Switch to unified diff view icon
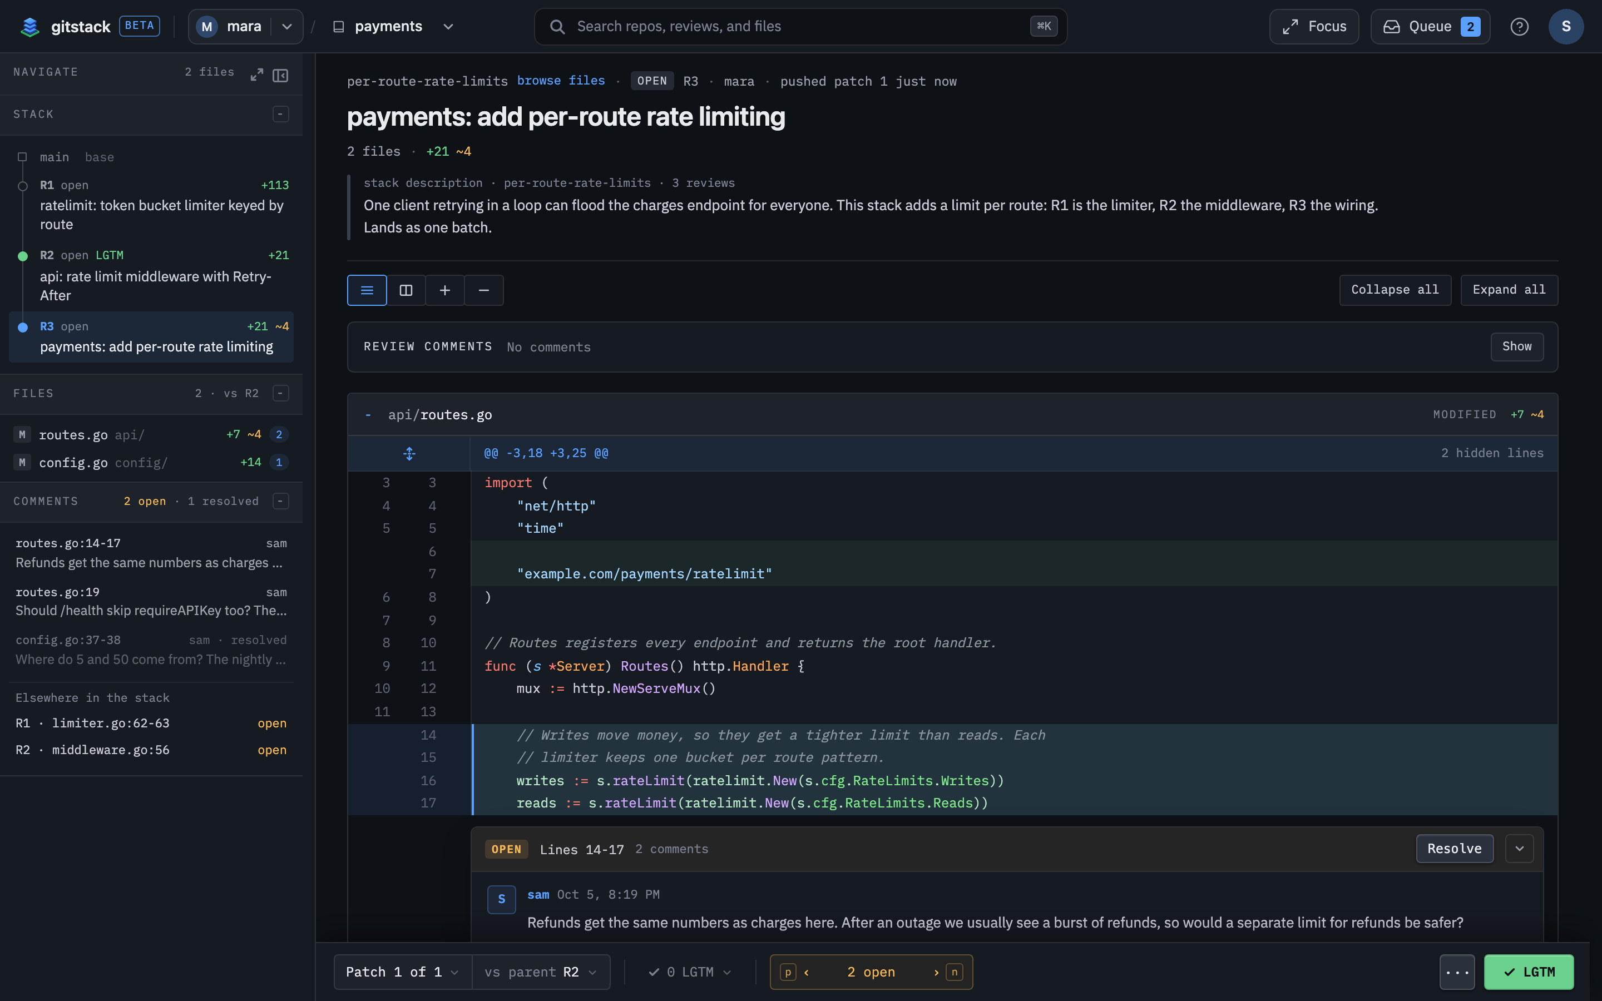1602x1001 pixels. point(367,290)
